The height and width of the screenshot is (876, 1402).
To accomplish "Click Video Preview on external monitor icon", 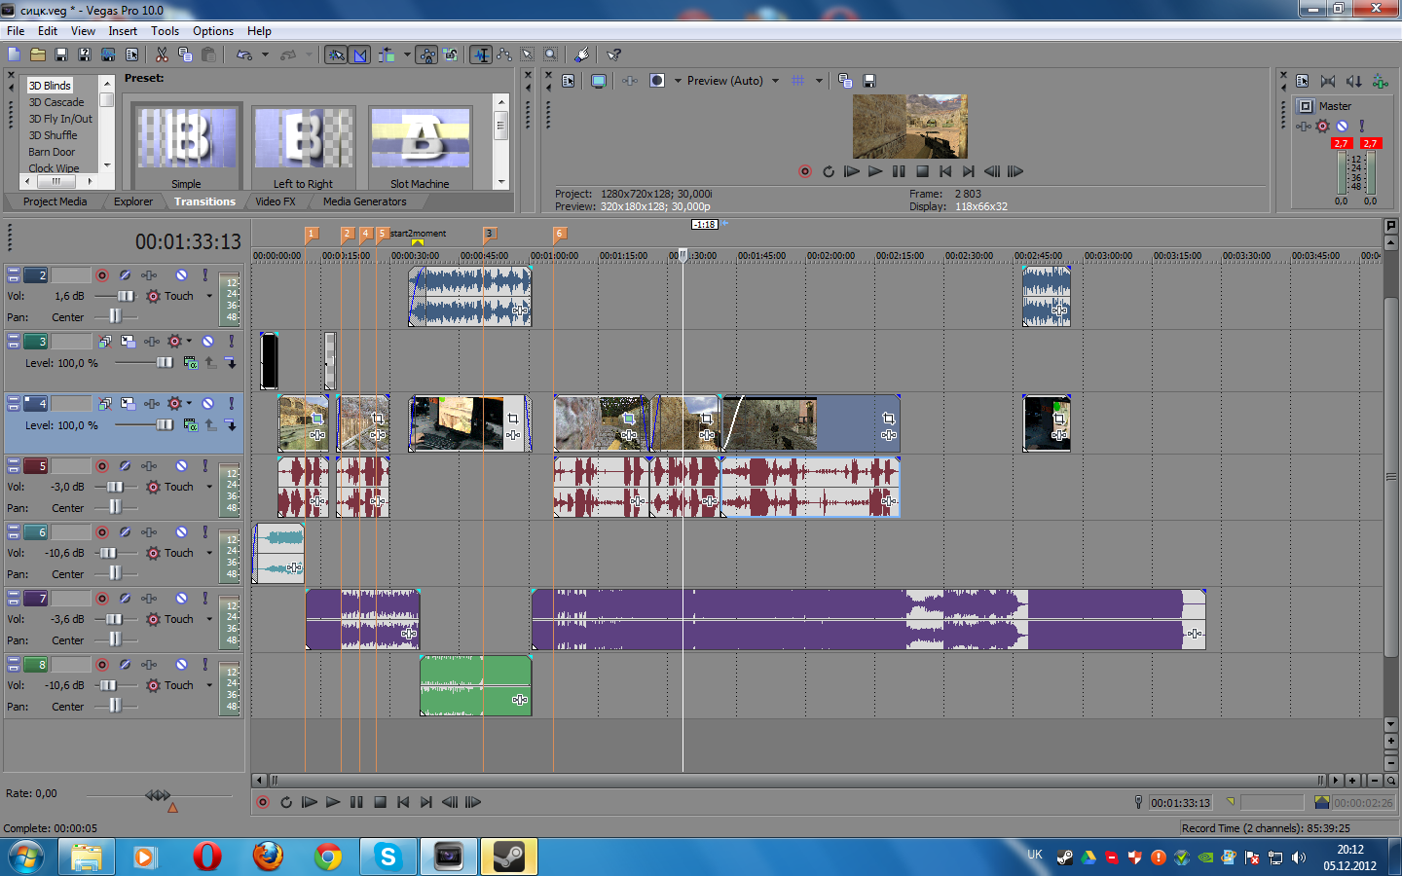I will click(x=599, y=81).
